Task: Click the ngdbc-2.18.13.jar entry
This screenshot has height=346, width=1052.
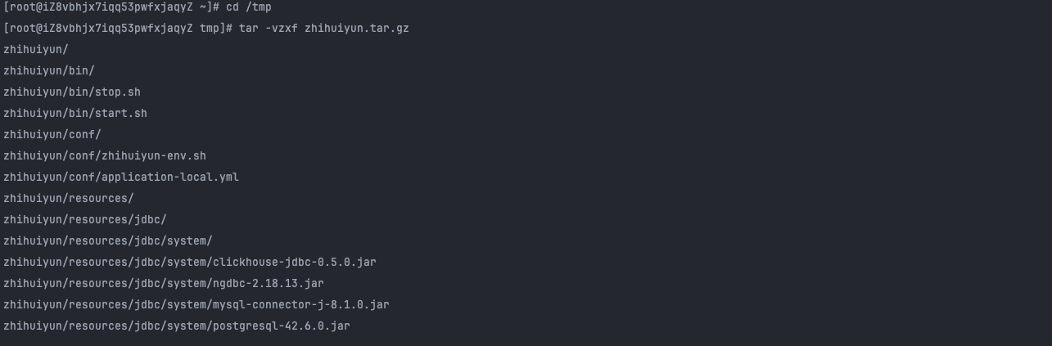Action: click(x=164, y=284)
